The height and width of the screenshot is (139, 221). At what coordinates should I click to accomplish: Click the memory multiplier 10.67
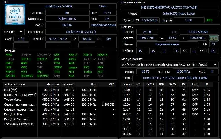[172, 38]
